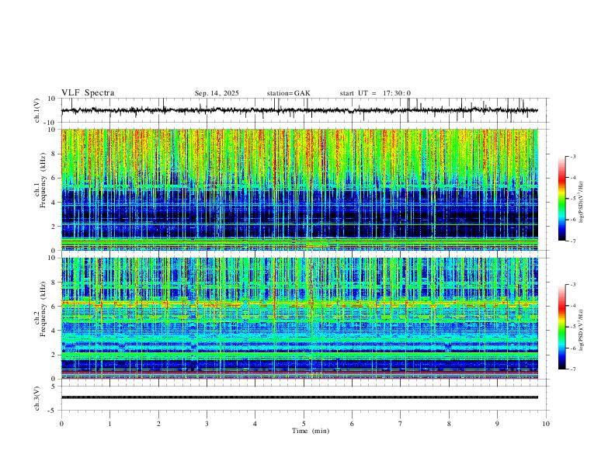The image size is (615, 475).
Task: Click the ch.1 voltage waveform trace
Action: 299,110
